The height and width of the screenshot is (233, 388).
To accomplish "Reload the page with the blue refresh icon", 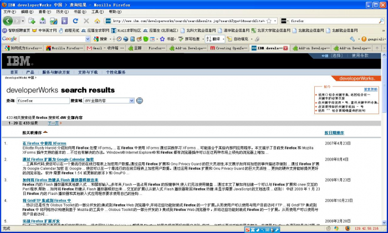I will click(x=75, y=21).
